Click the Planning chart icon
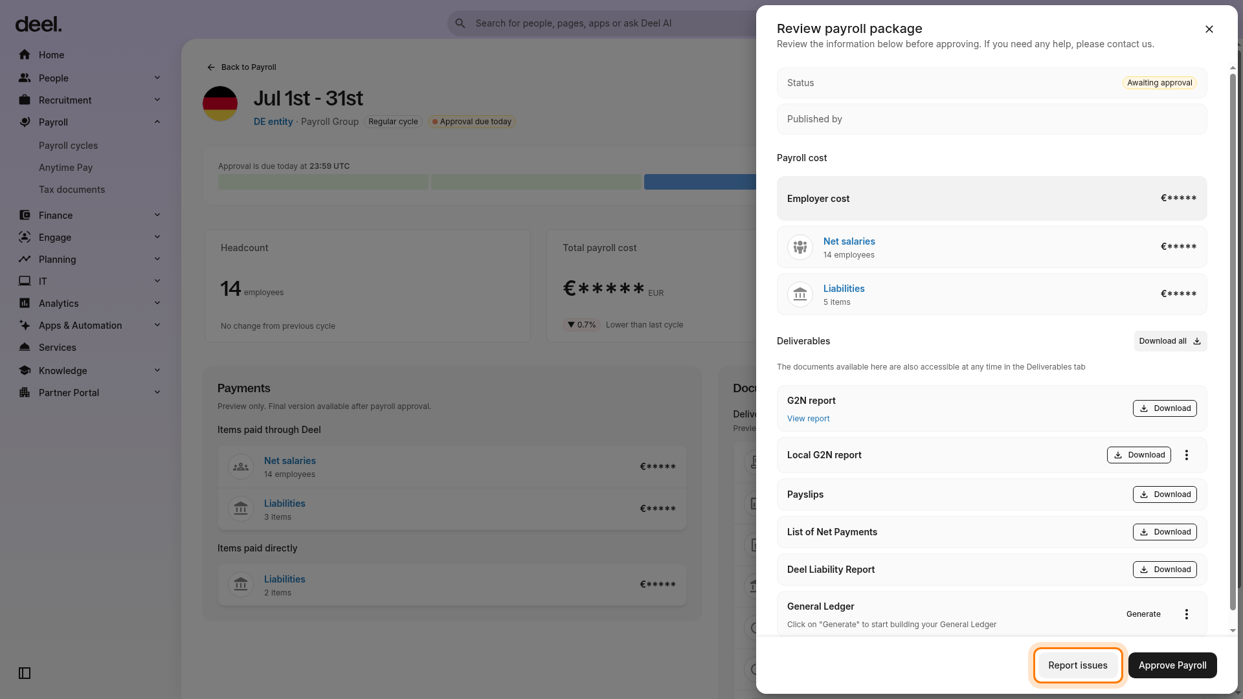This screenshot has height=699, width=1243. point(25,260)
